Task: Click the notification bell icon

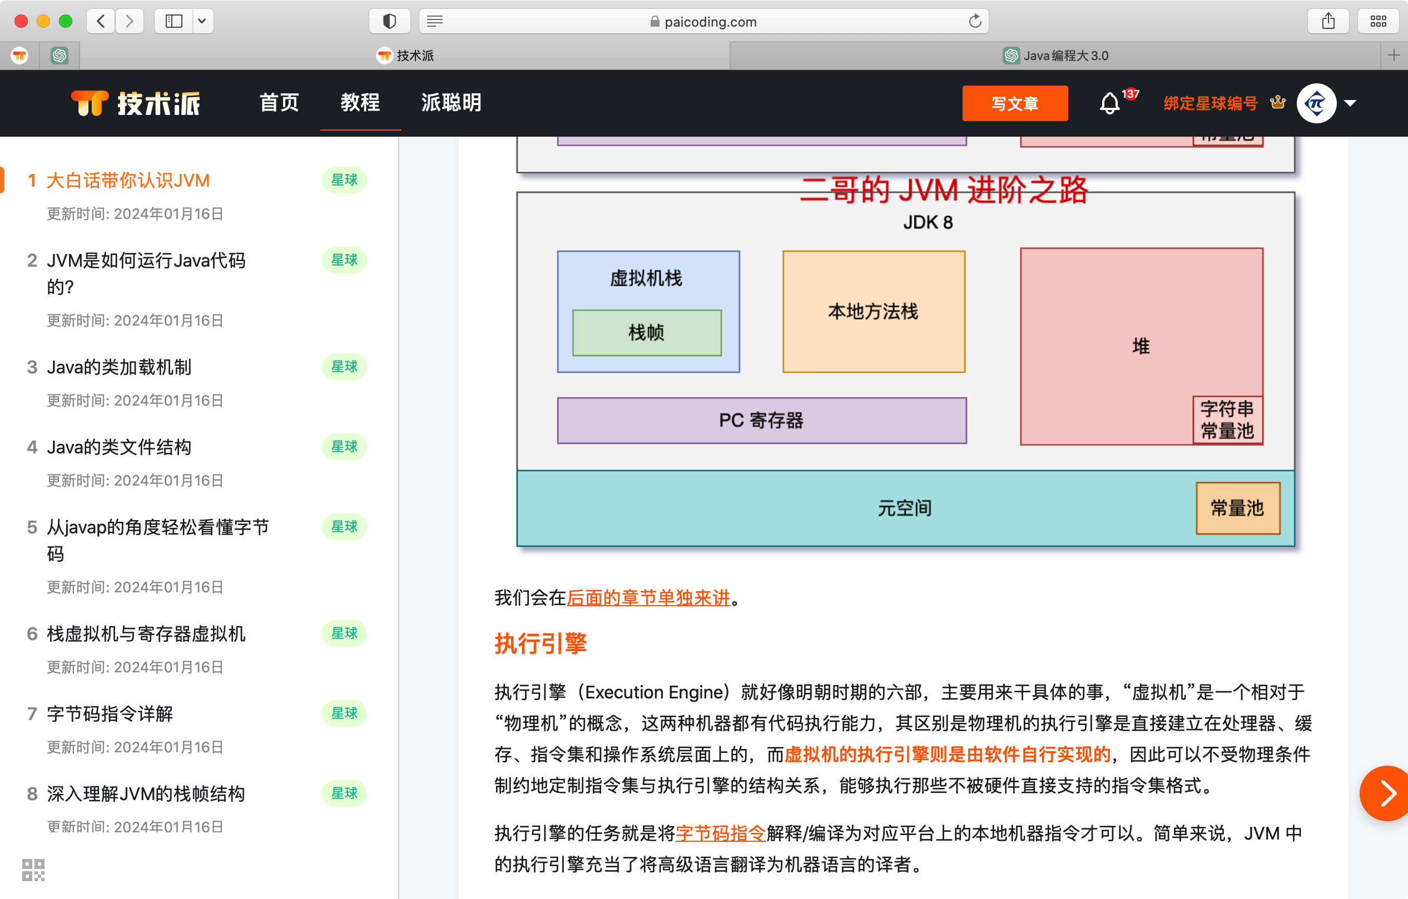Action: point(1109,104)
